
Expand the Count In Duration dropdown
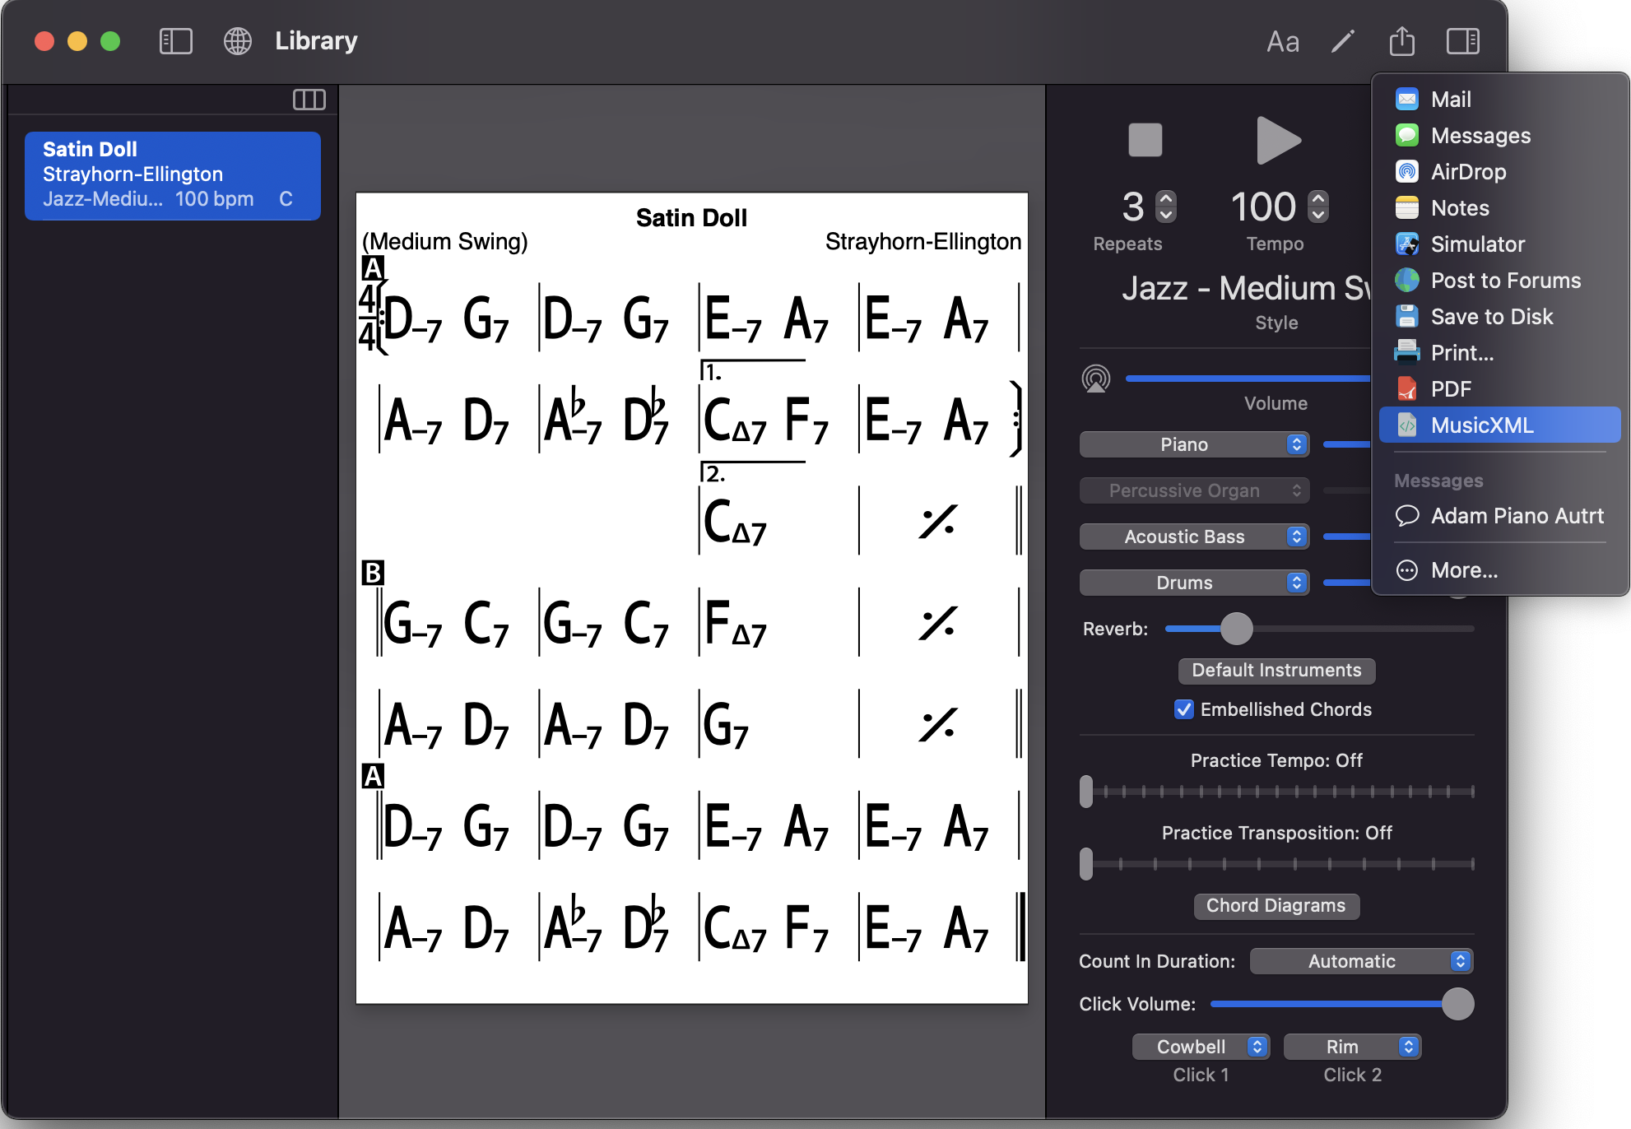1360,961
